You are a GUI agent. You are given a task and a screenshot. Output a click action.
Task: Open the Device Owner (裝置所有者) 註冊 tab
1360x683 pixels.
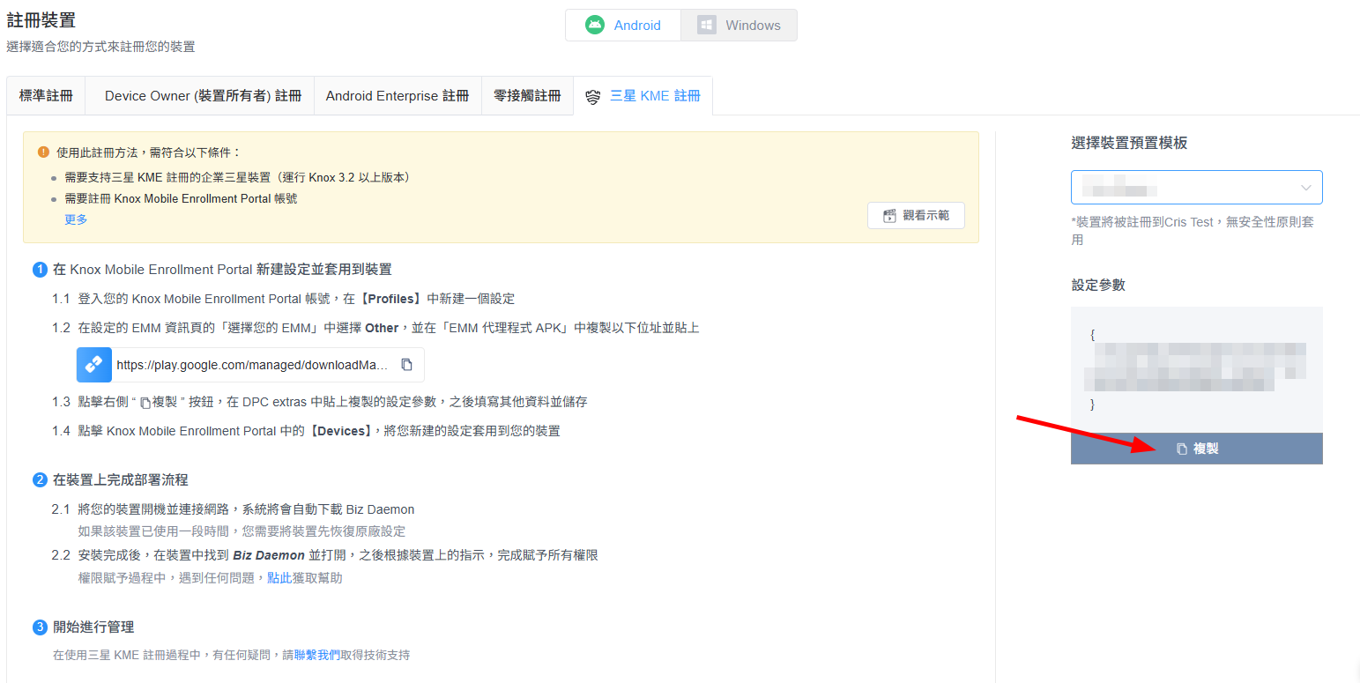tap(203, 96)
